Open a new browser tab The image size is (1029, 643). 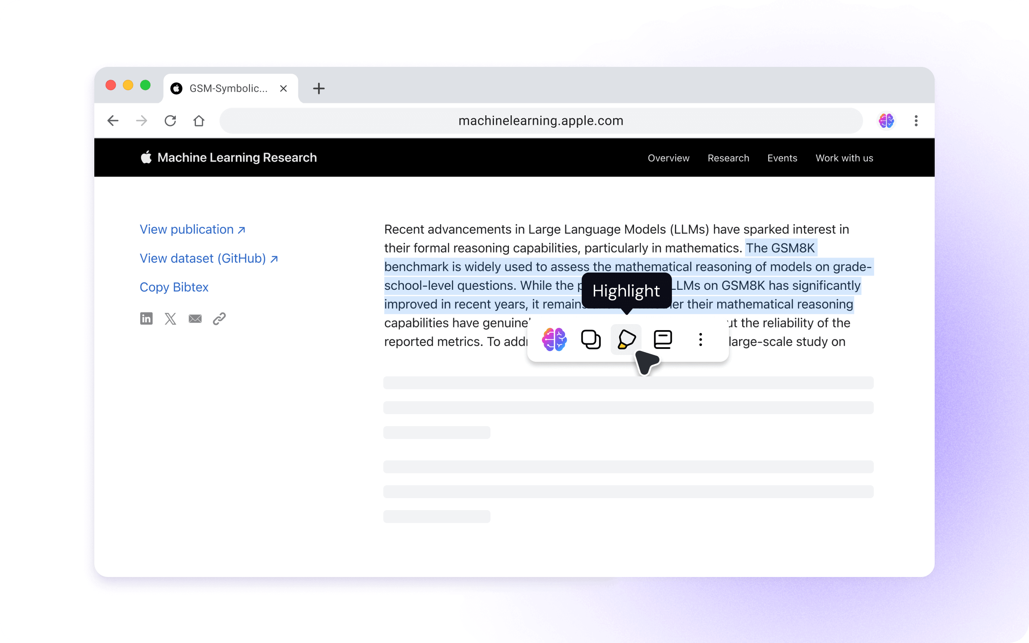click(319, 89)
